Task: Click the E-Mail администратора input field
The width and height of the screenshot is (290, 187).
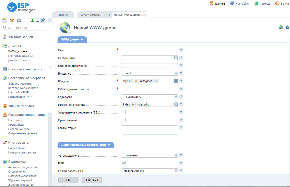Action: click(x=149, y=89)
